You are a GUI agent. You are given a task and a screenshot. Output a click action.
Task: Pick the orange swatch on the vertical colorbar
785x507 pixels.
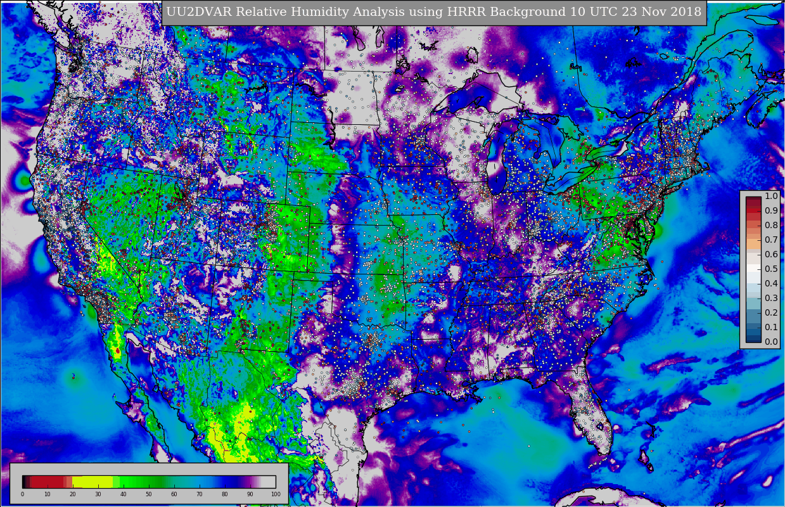point(753,244)
